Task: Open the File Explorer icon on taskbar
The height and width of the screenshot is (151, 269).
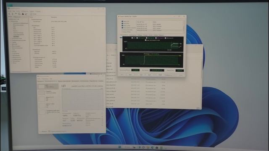Action: 148,147
